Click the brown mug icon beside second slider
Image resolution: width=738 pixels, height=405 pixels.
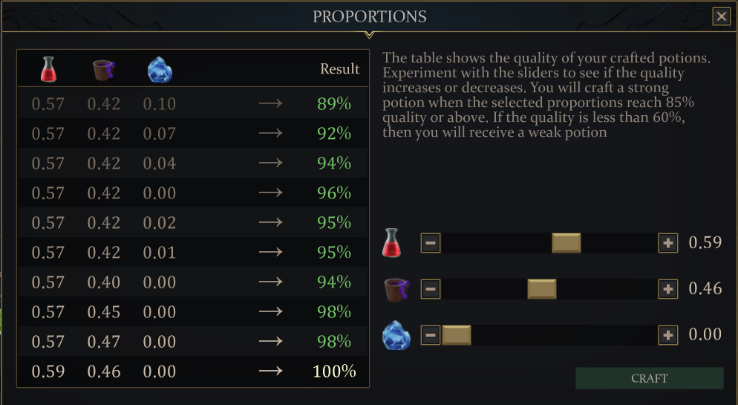click(x=393, y=289)
